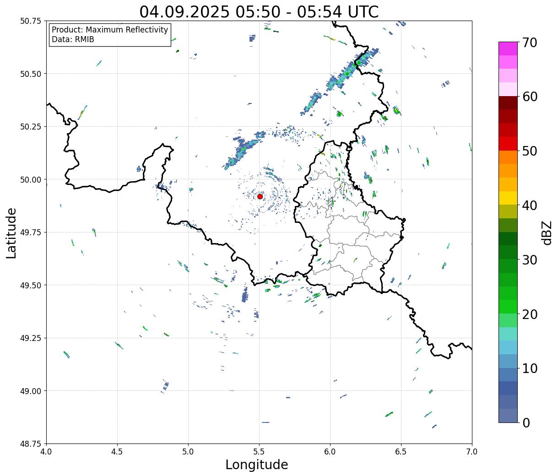Click the plot title showing 04.09.2025 UTC time
Image resolution: width=558 pixels, height=476 pixels.
259,12
